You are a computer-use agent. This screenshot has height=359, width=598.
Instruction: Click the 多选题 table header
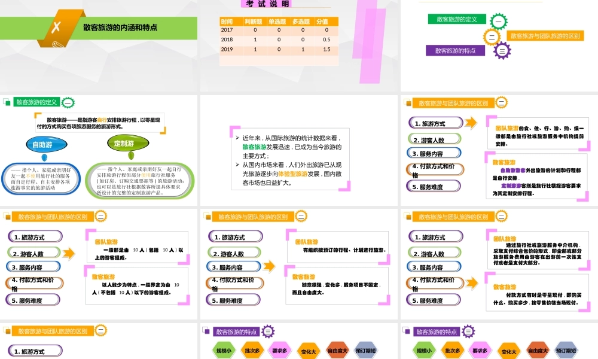[x=303, y=22]
